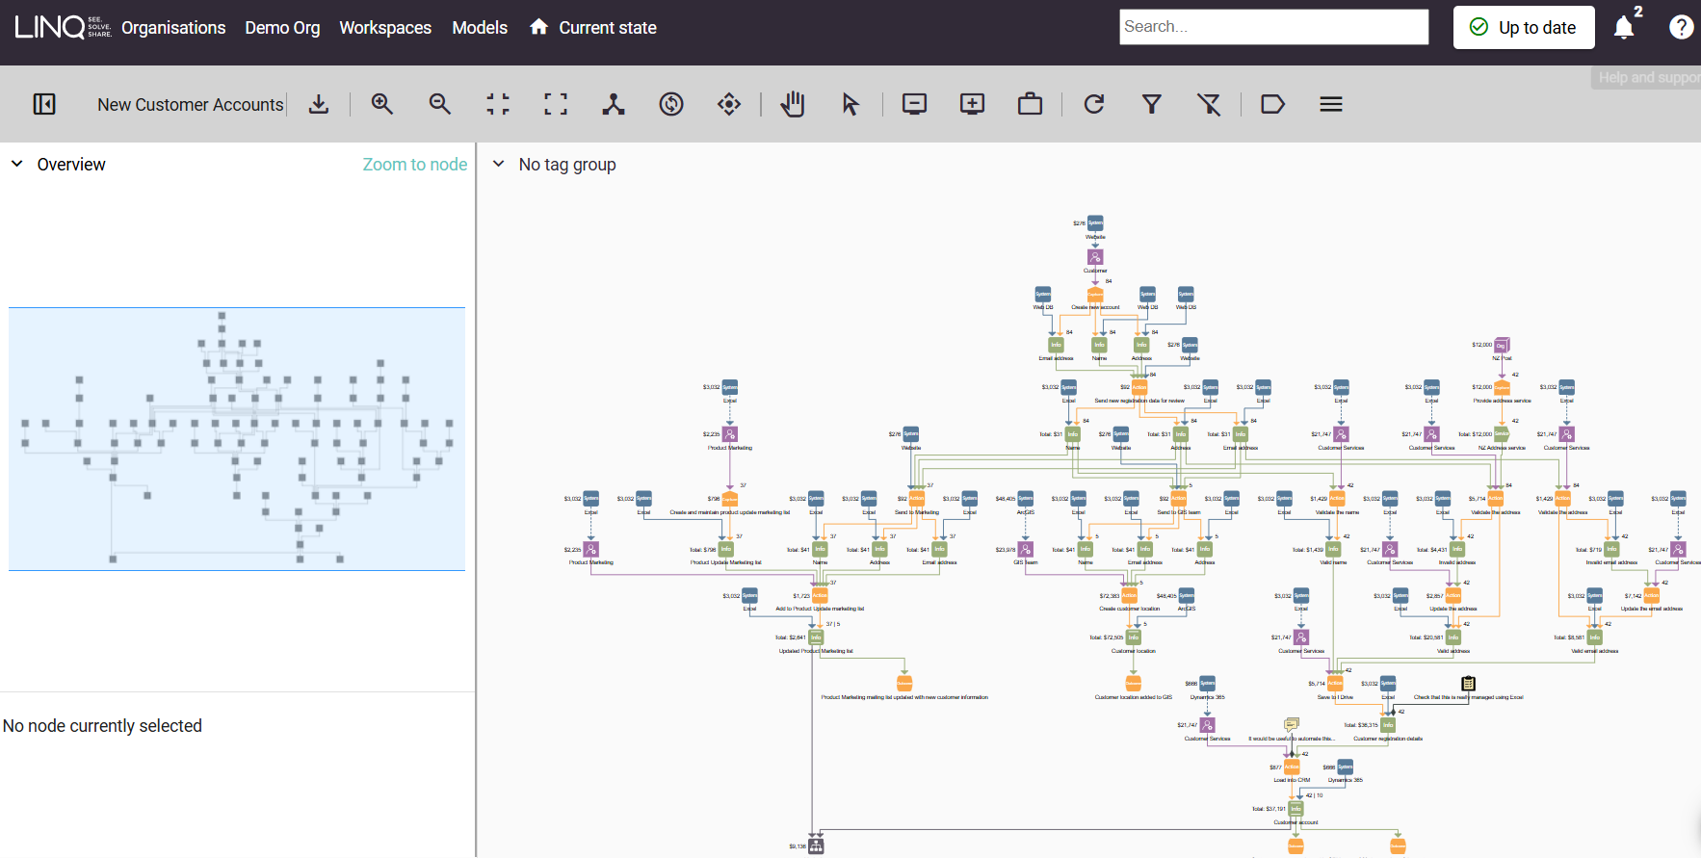Screen dimensions: 1701x858
Task: Click the Help and support tab
Action: coord(1648,77)
